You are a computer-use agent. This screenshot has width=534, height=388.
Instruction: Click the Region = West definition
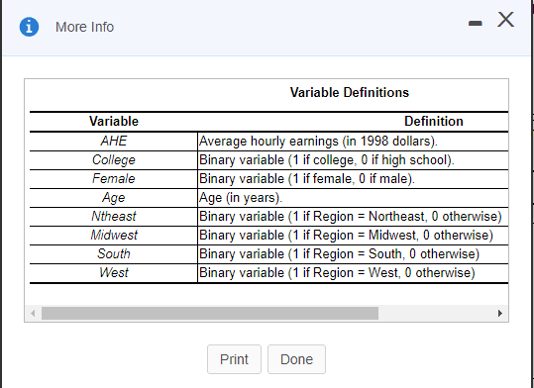tap(337, 272)
